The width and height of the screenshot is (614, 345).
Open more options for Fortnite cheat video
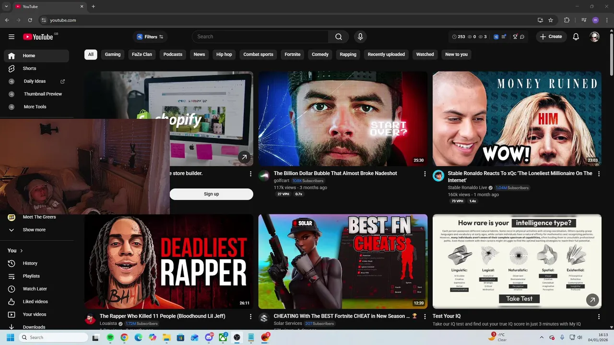tap(425, 317)
